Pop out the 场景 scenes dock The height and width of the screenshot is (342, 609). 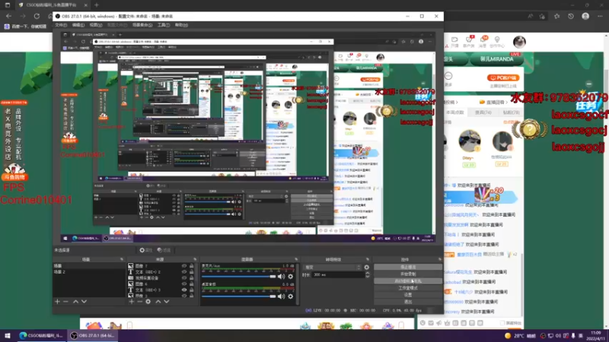click(x=122, y=259)
